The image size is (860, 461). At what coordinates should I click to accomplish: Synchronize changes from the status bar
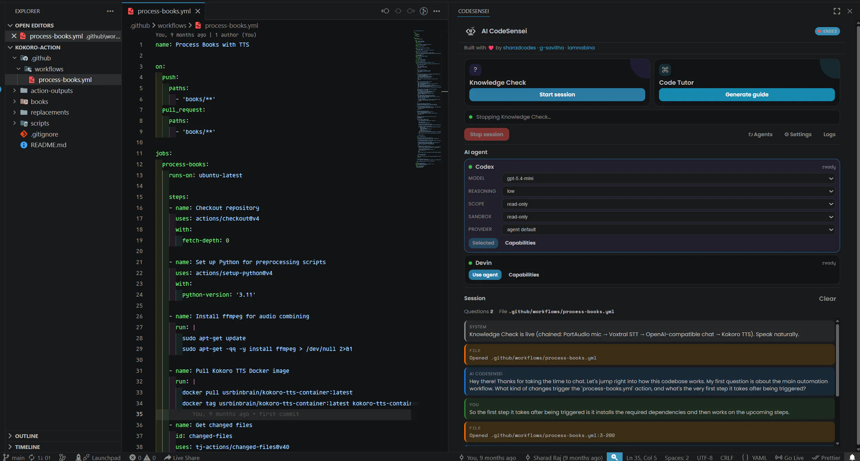(x=40, y=458)
